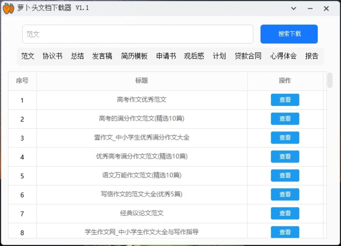Select the title 优秀高考满分作文范文(精选10篇)
The image size is (341, 246).
pyautogui.click(x=142, y=156)
